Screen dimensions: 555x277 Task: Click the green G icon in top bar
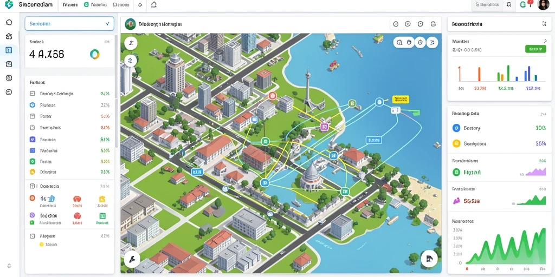(x=523, y=4)
